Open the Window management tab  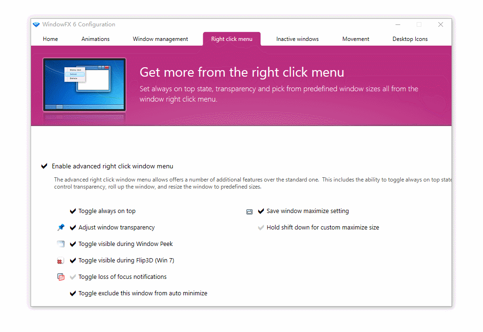click(x=160, y=39)
